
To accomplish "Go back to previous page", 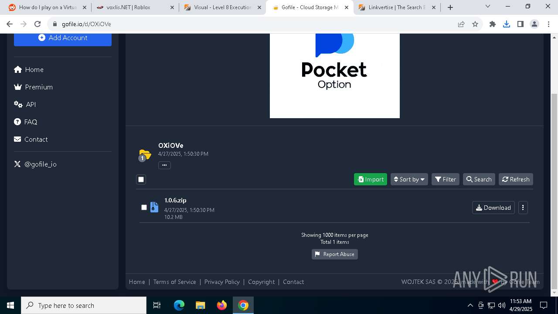I will tap(10, 24).
